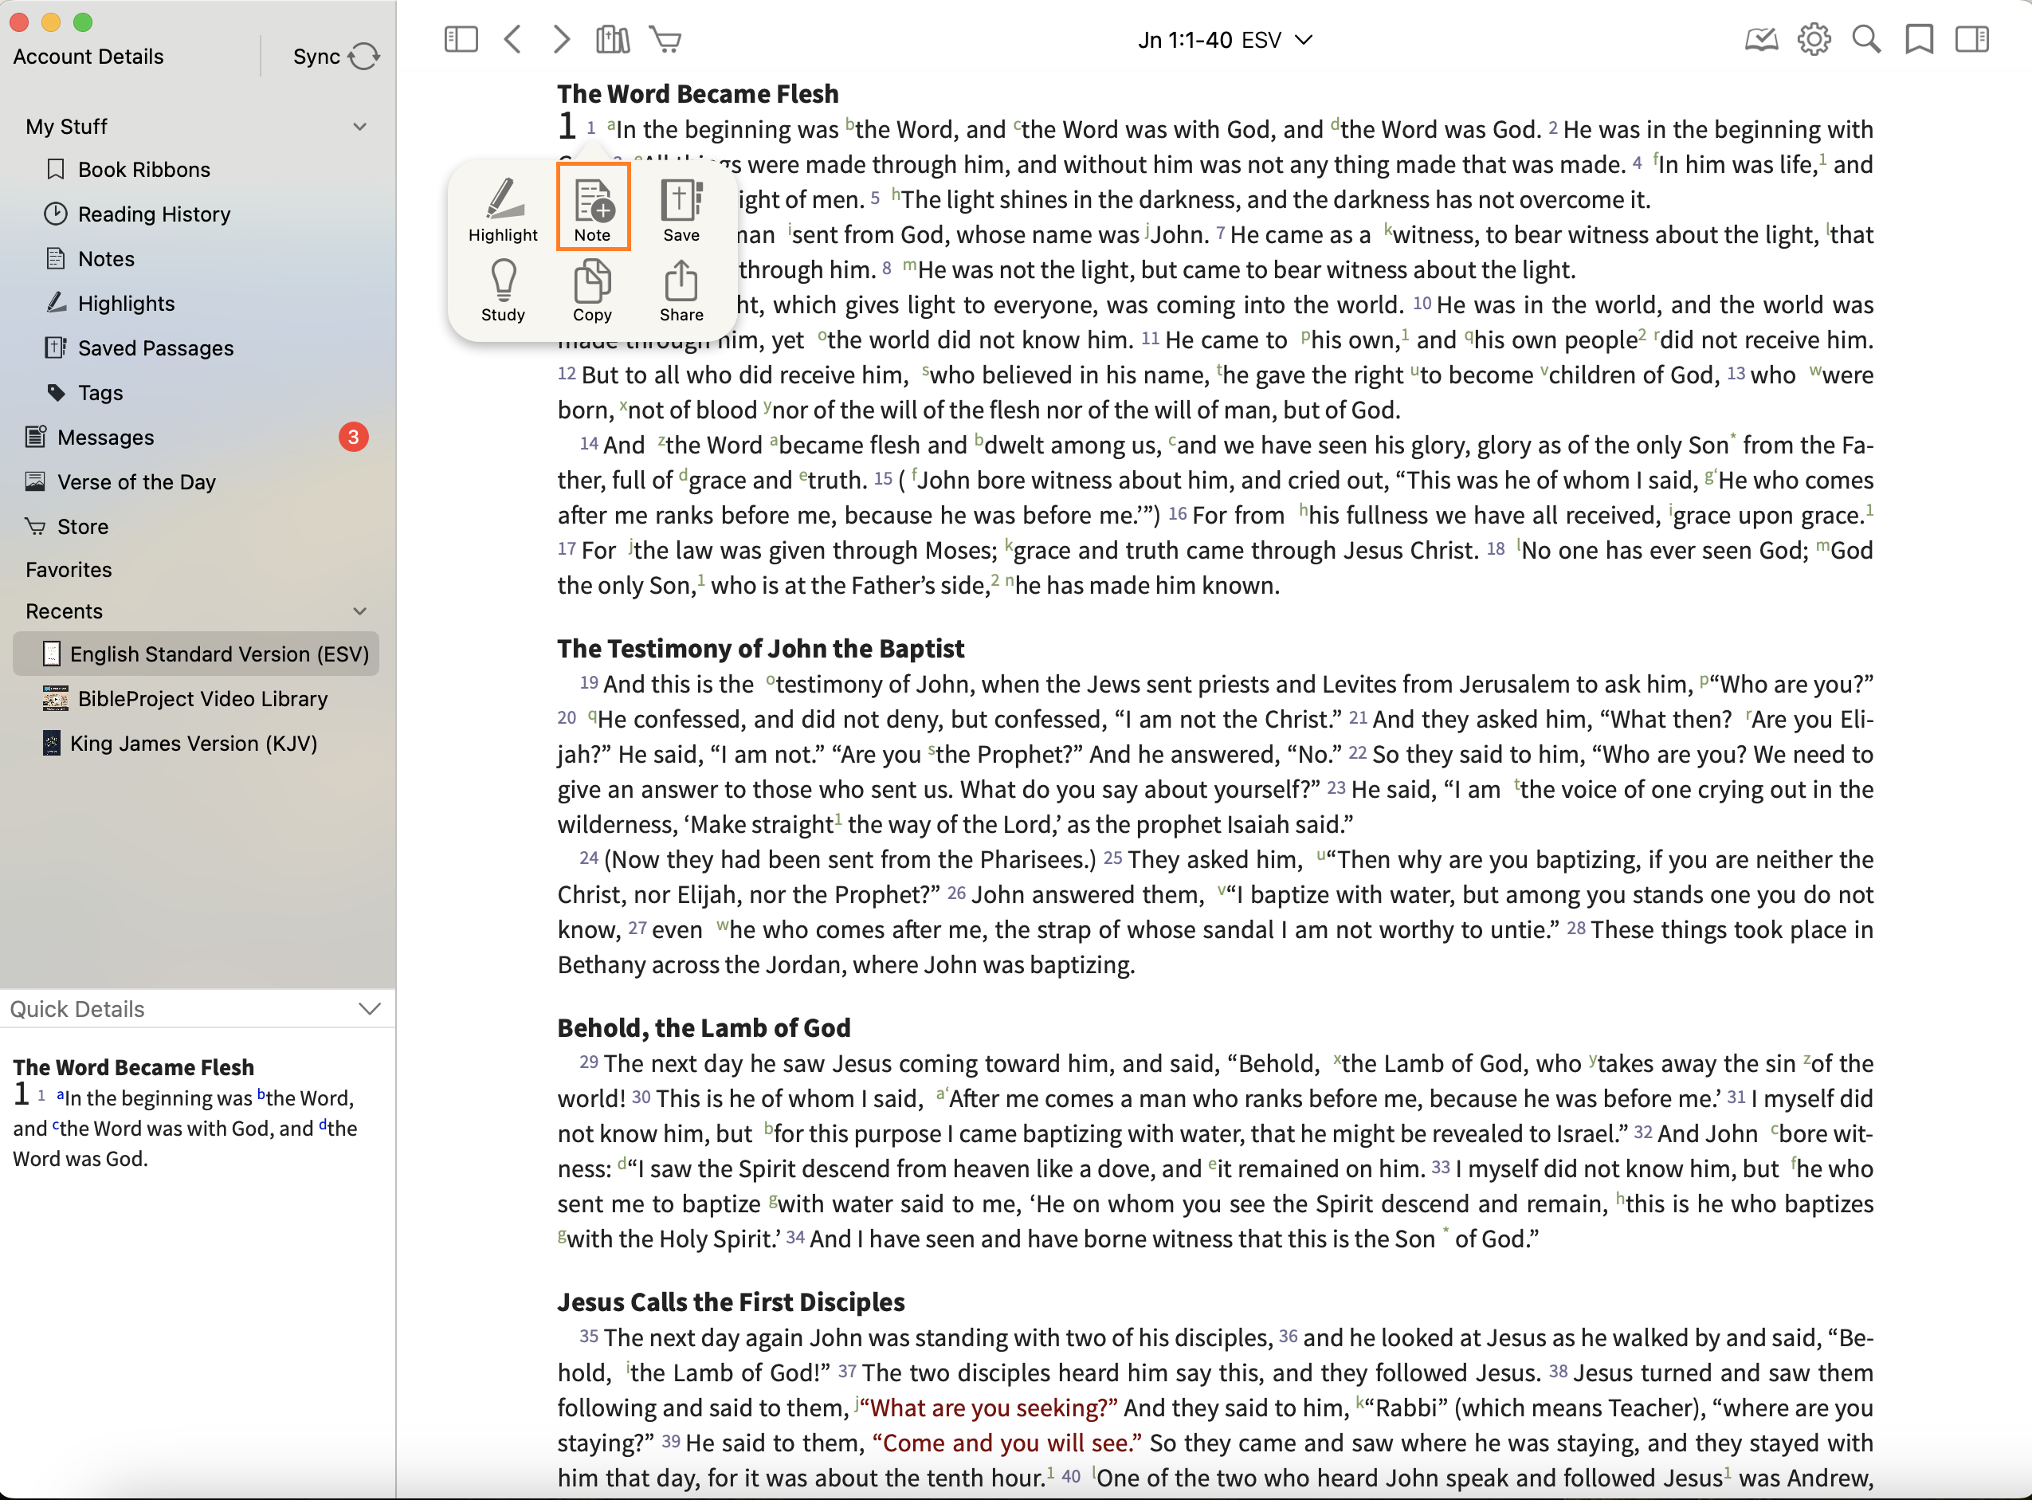Open the library books icon
Screen dimensions: 2032x1500
[x=613, y=39]
